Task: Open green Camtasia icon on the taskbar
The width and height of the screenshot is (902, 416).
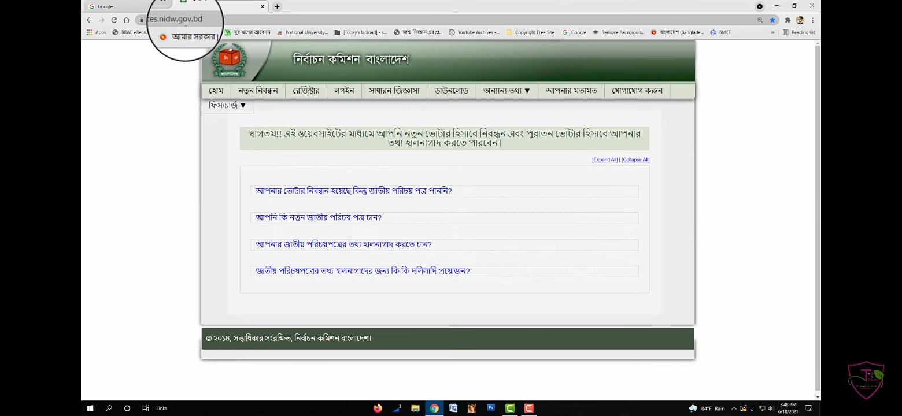Action: point(510,408)
